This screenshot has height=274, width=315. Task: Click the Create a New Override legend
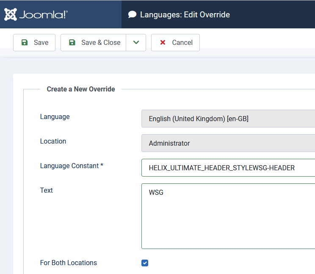(x=81, y=89)
